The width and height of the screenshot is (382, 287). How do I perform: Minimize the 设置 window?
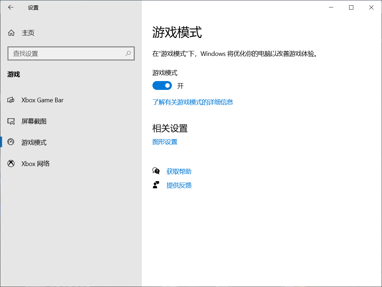(x=331, y=7)
